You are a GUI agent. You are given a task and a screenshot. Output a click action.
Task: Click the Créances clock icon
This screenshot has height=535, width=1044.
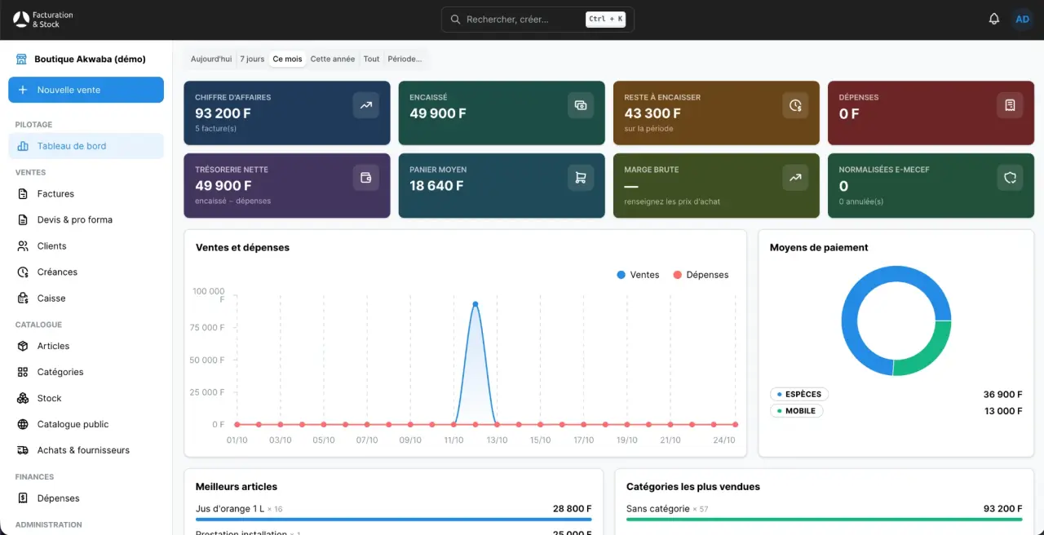tap(23, 272)
